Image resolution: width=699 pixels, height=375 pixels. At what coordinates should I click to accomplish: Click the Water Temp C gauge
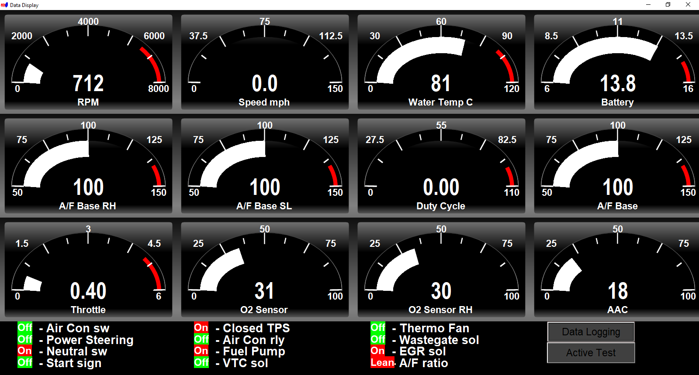(x=441, y=62)
